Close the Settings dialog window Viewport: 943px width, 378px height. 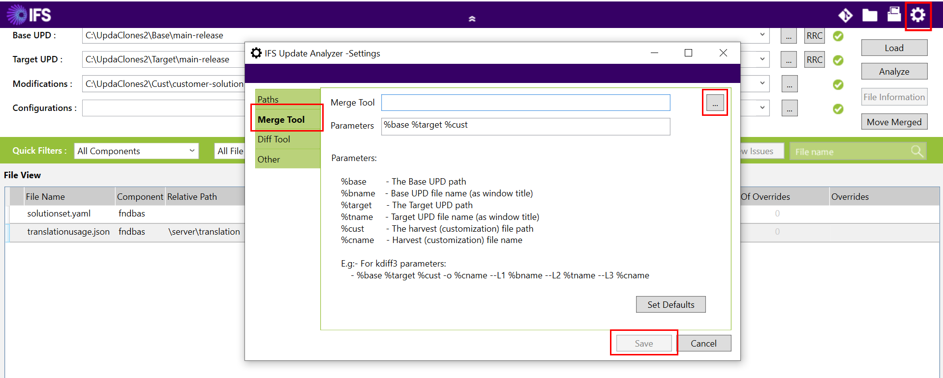coord(723,53)
